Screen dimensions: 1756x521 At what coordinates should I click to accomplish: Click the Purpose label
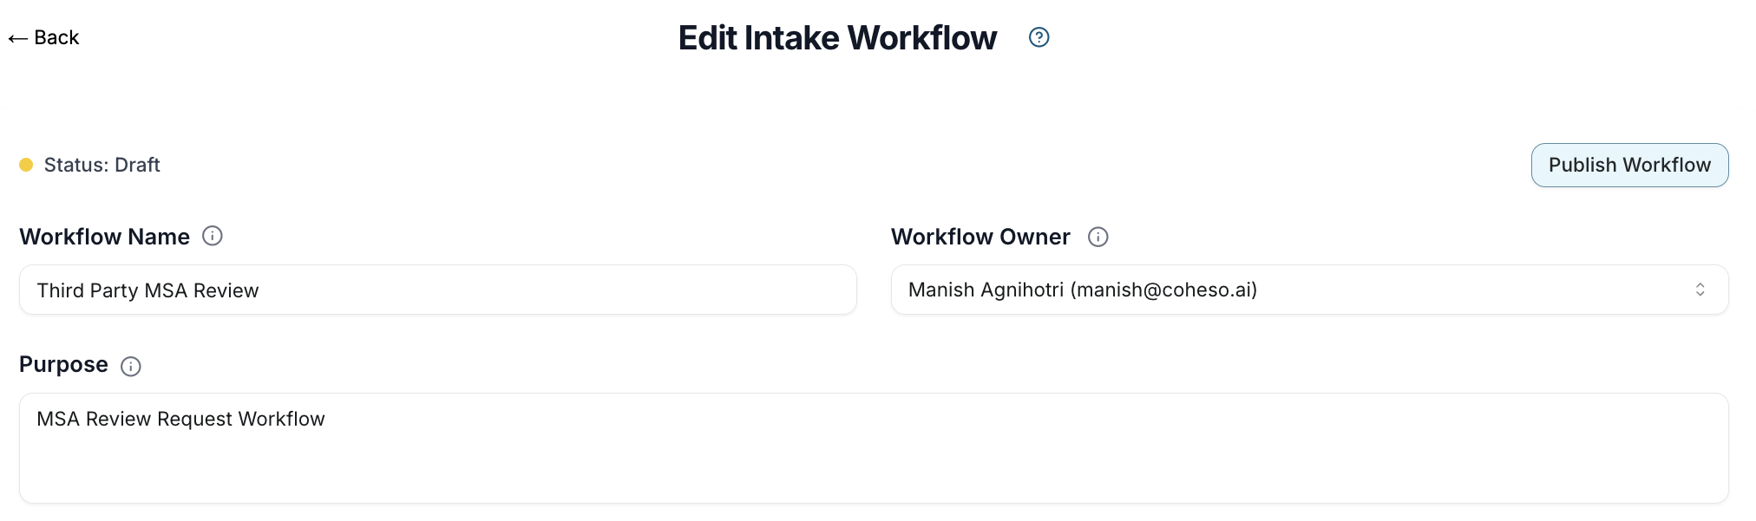pyautogui.click(x=63, y=364)
